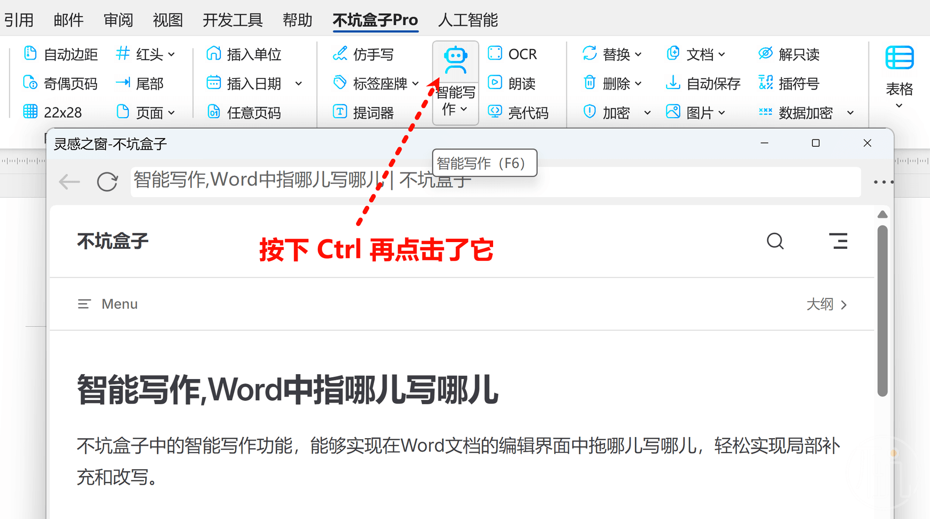Reload the page in 灵感之窗 window
The image size is (930, 519).
pos(107,182)
